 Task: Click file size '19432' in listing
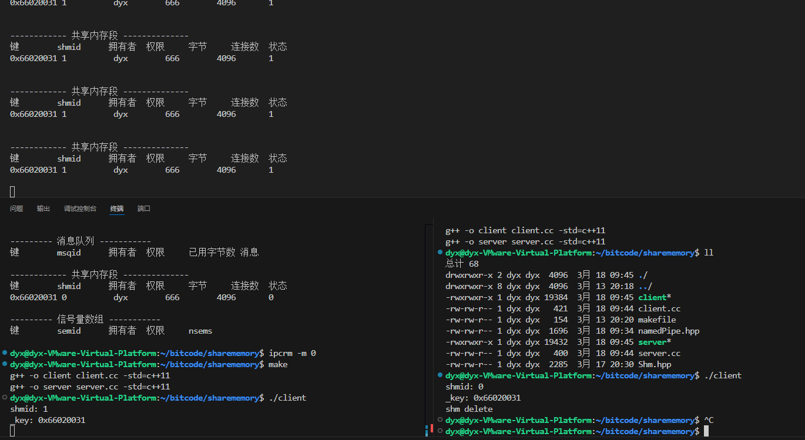click(556, 342)
